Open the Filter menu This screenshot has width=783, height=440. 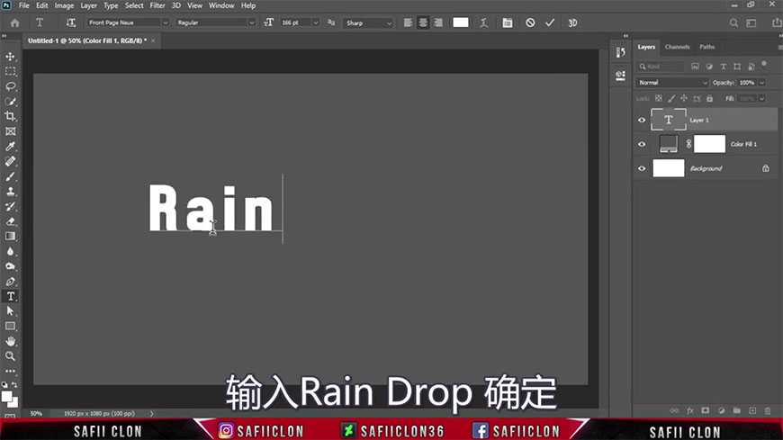[x=157, y=5]
